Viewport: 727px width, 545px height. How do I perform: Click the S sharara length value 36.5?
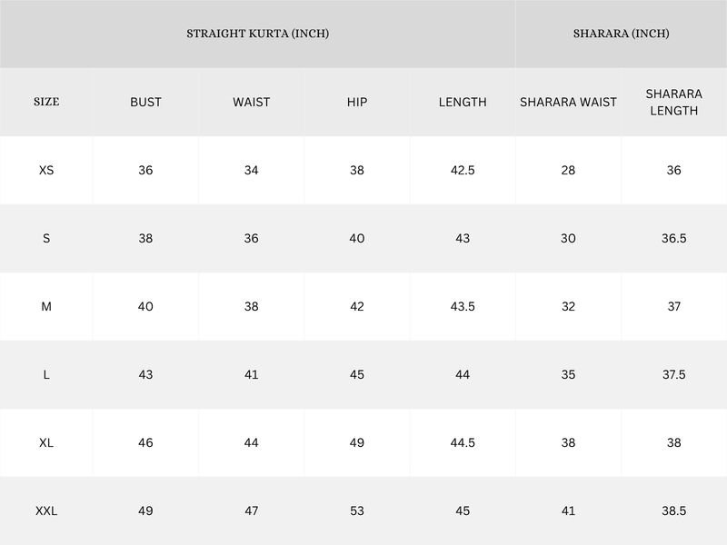[673, 238]
